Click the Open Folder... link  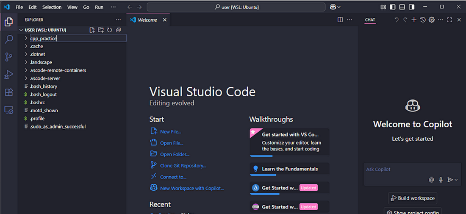coord(175,154)
